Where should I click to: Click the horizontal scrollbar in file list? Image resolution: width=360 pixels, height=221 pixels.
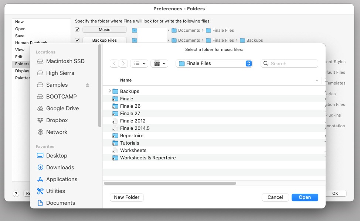[170, 183]
